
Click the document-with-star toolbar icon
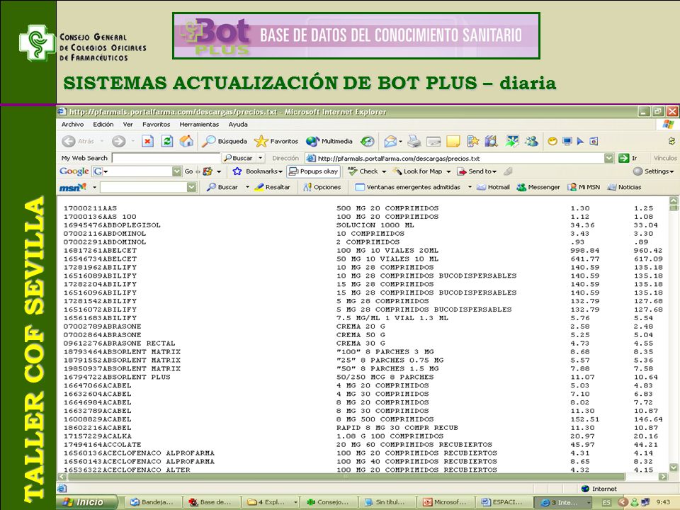coord(472,141)
